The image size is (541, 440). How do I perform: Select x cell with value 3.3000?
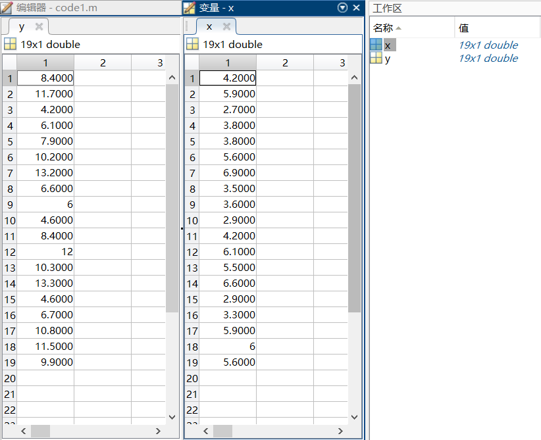tap(227, 315)
